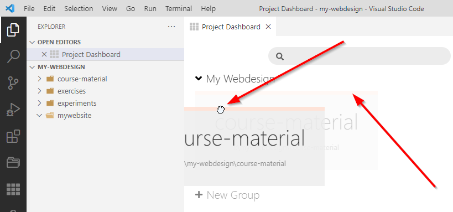Viewport: 453px width, 212px height.
Task: Click the experiments folder icon
Action: click(x=50, y=103)
